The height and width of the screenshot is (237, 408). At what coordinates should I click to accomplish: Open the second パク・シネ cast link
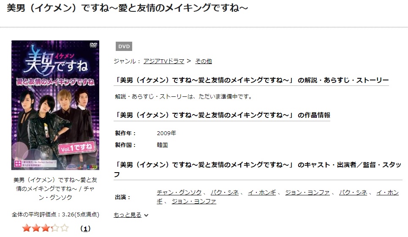tap(353, 192)
